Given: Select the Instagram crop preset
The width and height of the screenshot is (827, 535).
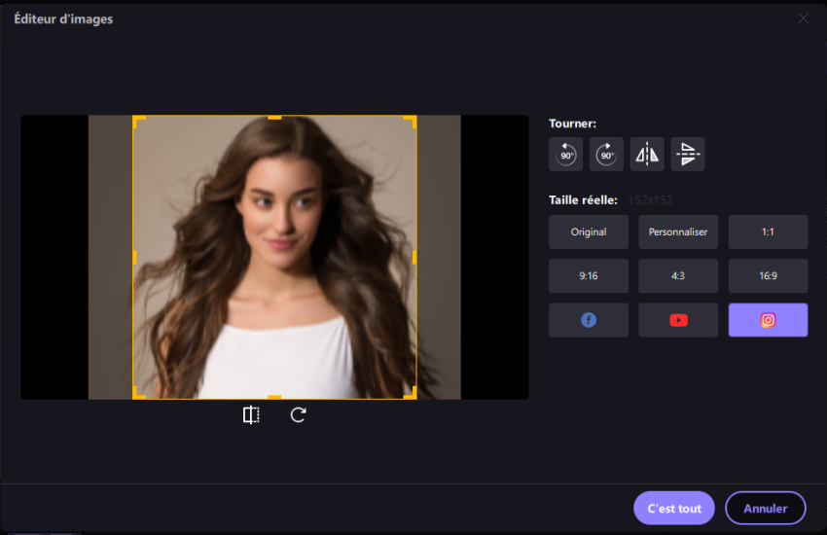Looking at the screenshot, I should pyautogui.click(x=768, y=320).
